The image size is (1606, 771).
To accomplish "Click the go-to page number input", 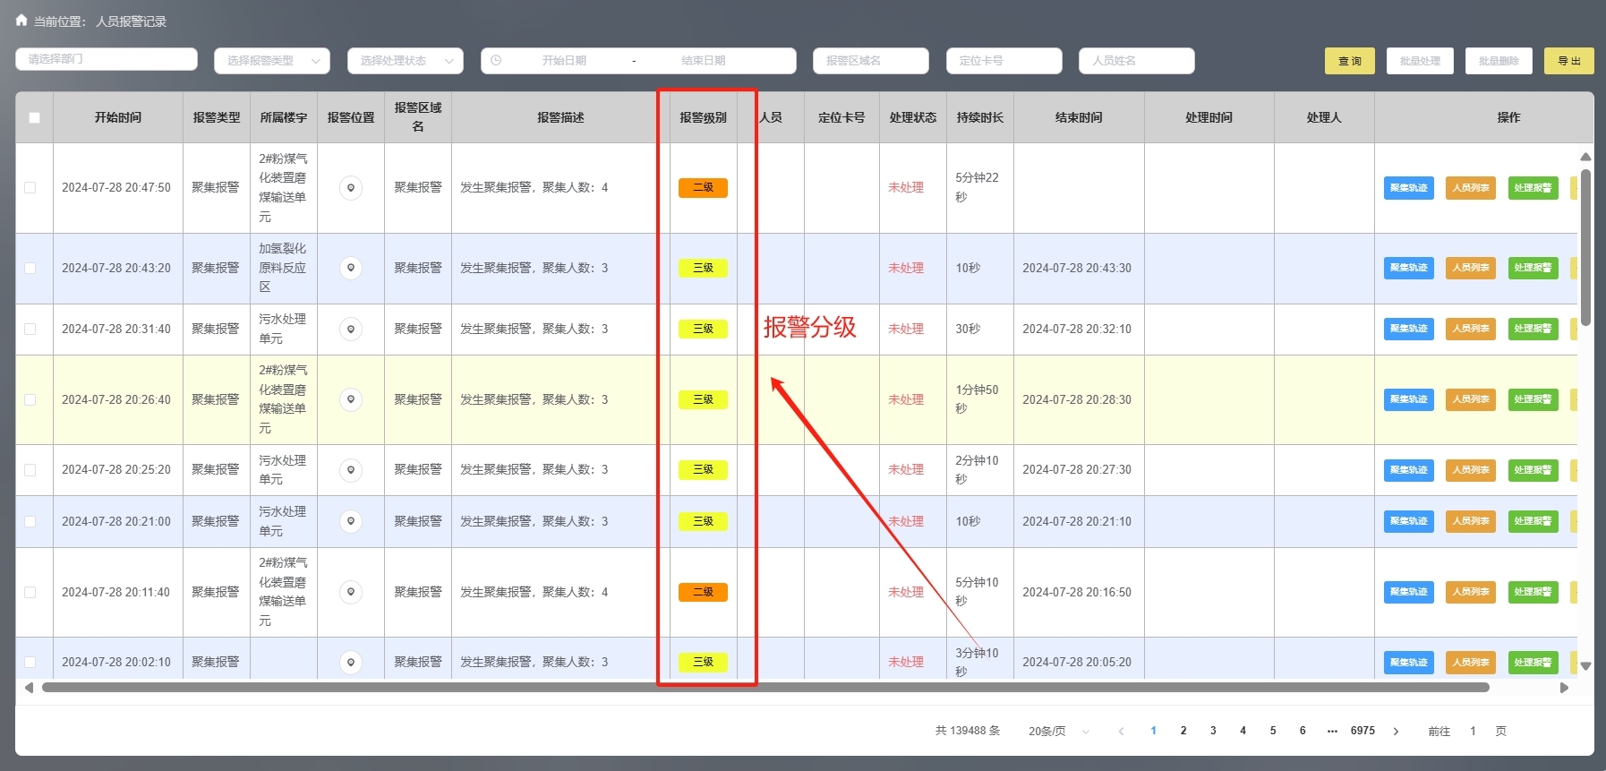I will click(x=1473, y=732).
